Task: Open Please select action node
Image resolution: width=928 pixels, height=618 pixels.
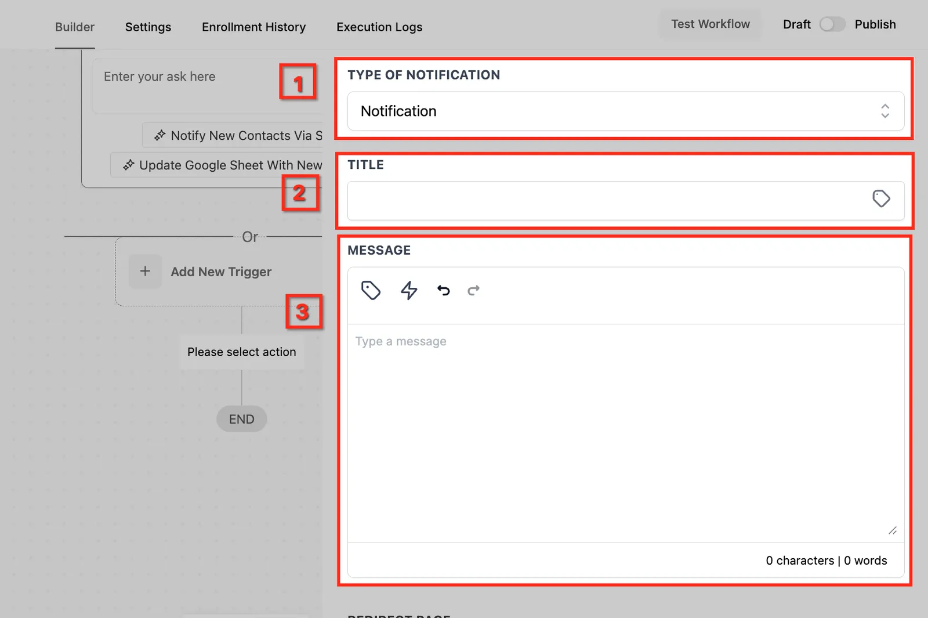Action: coord(242,352)
